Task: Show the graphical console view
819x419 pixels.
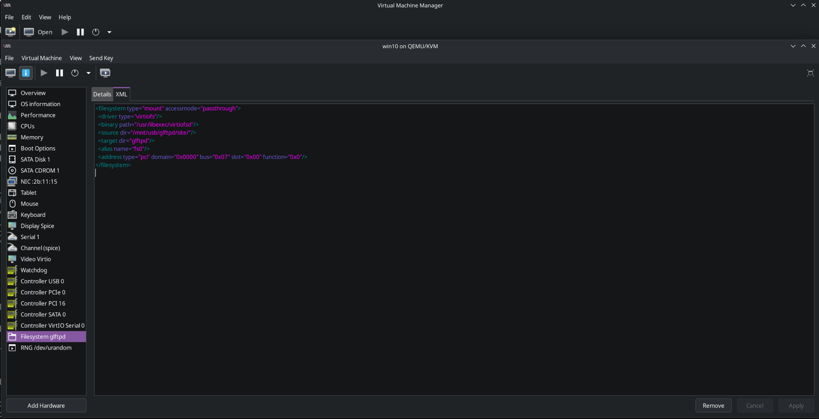Action: (x=10, y=73)
